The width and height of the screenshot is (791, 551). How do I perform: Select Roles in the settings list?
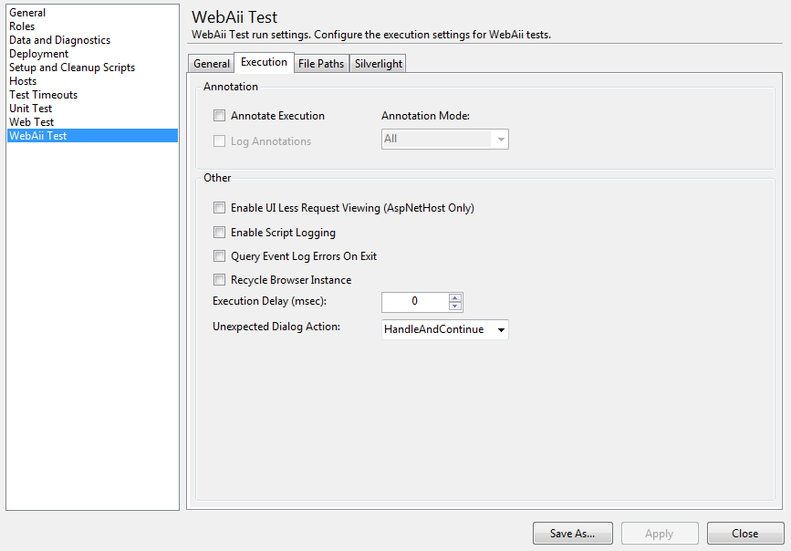(x=22, y=26)
